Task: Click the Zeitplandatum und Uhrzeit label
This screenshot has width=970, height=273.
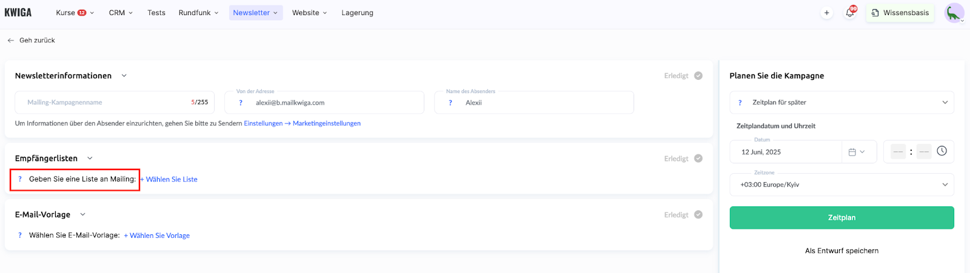Action: click(x=776, y=126)
